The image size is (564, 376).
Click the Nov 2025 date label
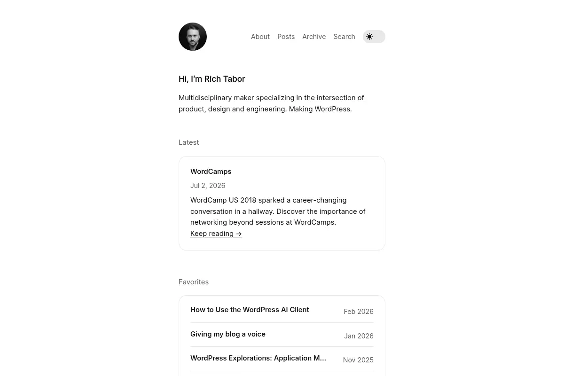(358, 360)
